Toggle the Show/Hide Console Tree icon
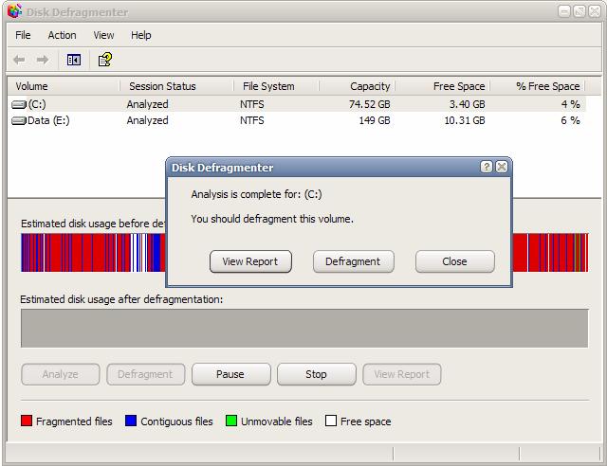 74,60
